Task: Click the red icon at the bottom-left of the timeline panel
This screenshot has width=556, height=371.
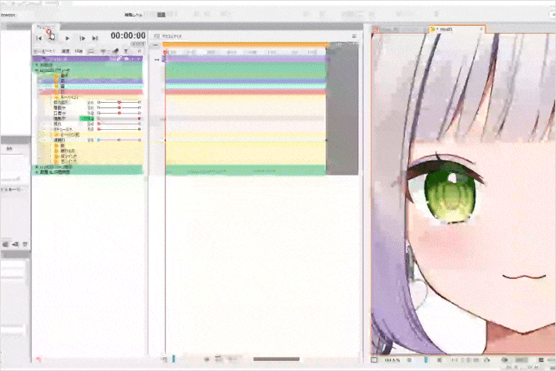Action: (39, 359)
